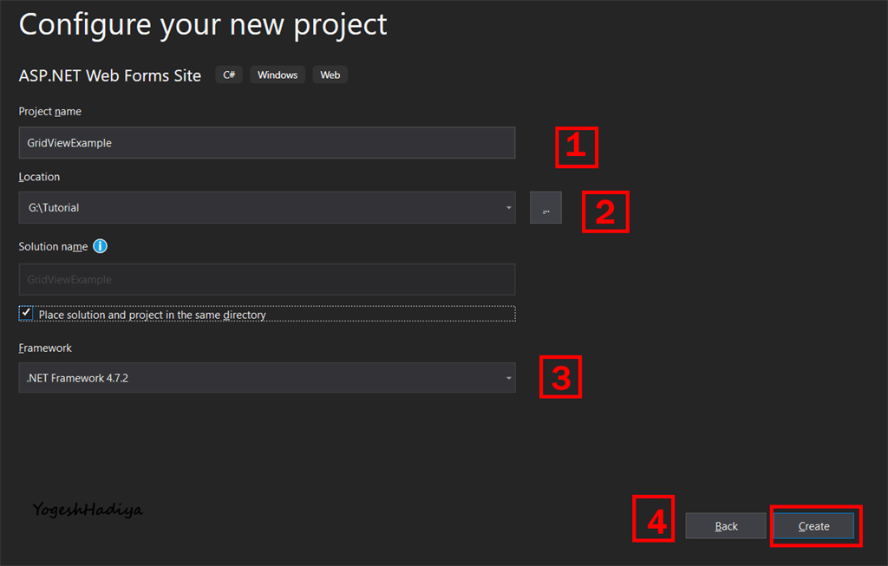Click the YogeshHadiya watermark text
The height and width of the screenshot is (566, 888).
point(88,510)
